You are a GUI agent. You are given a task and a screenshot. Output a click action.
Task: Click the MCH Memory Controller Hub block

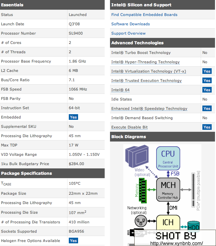[x=168, y=190]
